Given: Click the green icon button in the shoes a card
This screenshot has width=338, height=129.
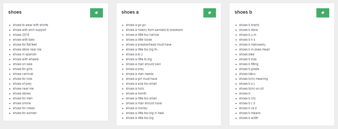Looking at the screenshot, I should [210, 13].
